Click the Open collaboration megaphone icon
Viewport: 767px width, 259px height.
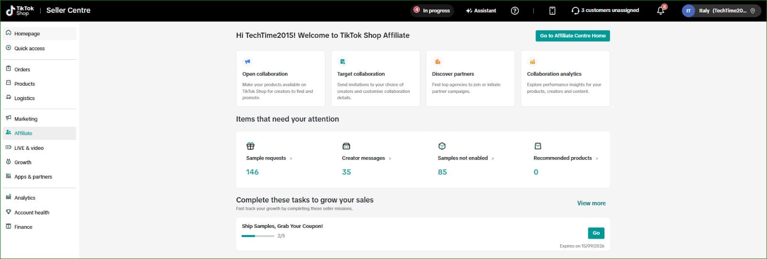[x=247, y=62]
